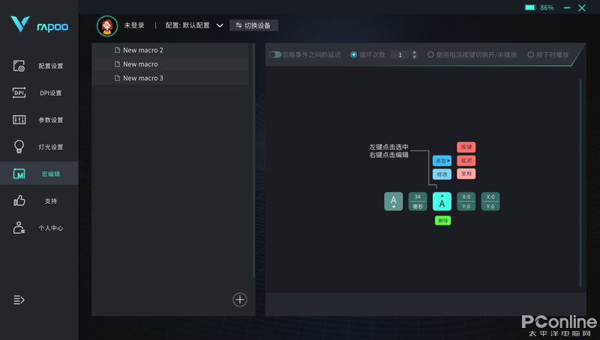This screenshot has height=340, width=600.
Task: Select the row named just New macro
Action: click(170, 64)
